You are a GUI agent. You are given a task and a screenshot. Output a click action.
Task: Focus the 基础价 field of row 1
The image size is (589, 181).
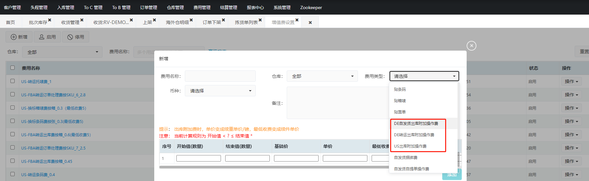[296, 158]
